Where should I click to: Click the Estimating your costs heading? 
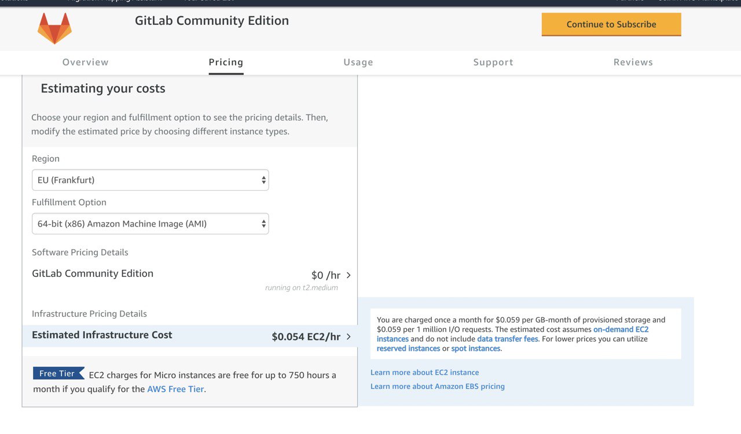pyautogui.click(x=103, y=88)
